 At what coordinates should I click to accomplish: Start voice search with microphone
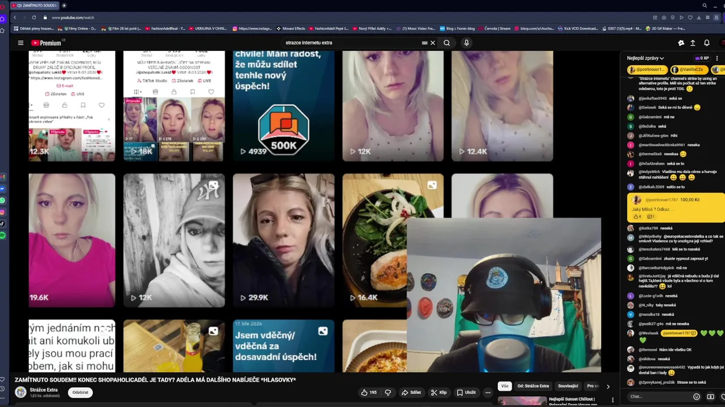466,43
